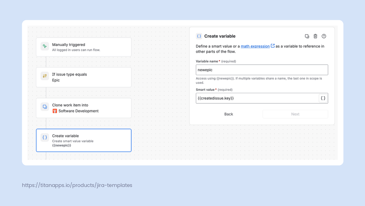Click the Next button
Image resolution: width=365 pixels, height=206 pixels.
tap(295, 114)
